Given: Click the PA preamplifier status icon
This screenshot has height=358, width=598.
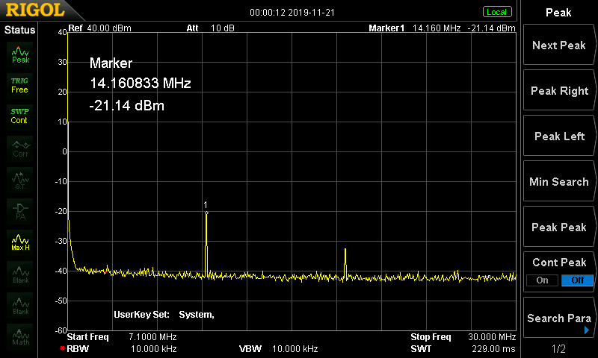Looking at the screenshot, I should click(x=20, y=211).
